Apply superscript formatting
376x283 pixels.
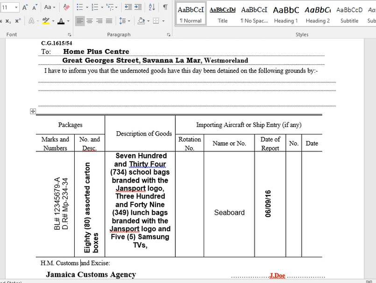click(18, 21)
